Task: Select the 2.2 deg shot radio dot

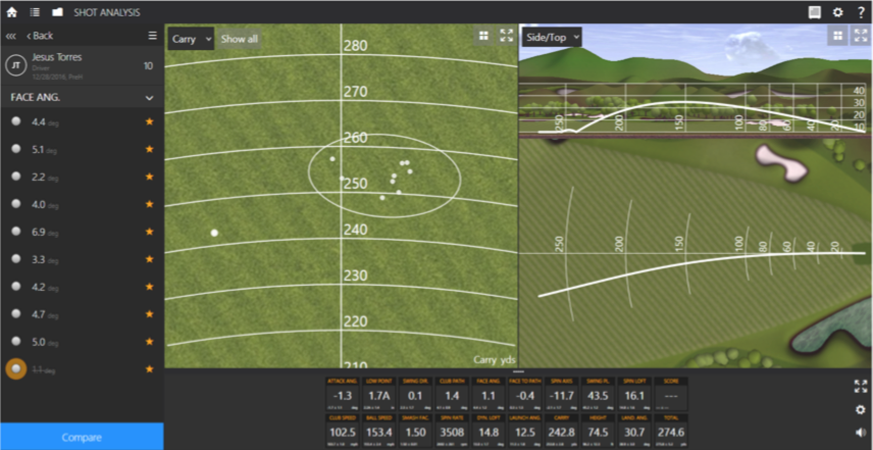Action: click(16, 176)
